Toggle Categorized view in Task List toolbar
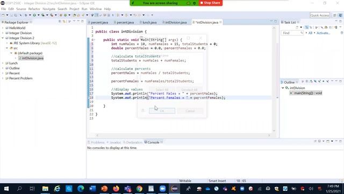 pos(307,27)
